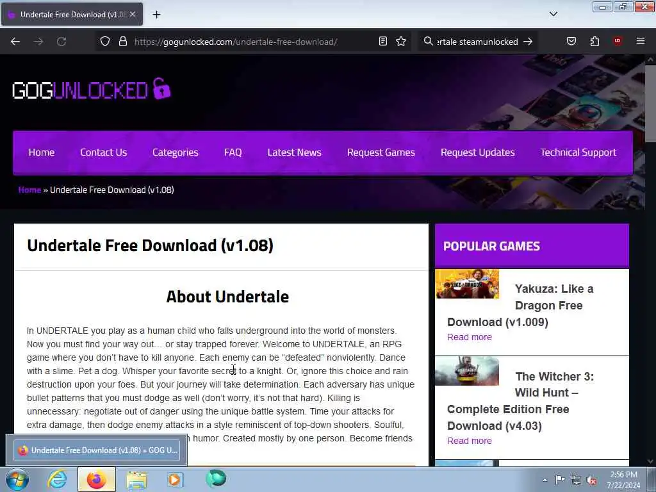Click the page vertical scrollbar
Screen dimensions: 656x492
[x=650, y=103]
